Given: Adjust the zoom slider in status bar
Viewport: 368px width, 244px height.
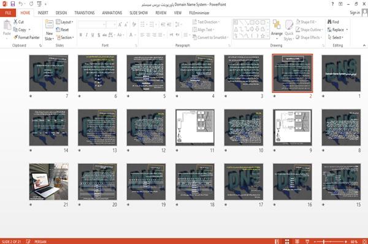Looking at the screenshot, I should point(330,242).
